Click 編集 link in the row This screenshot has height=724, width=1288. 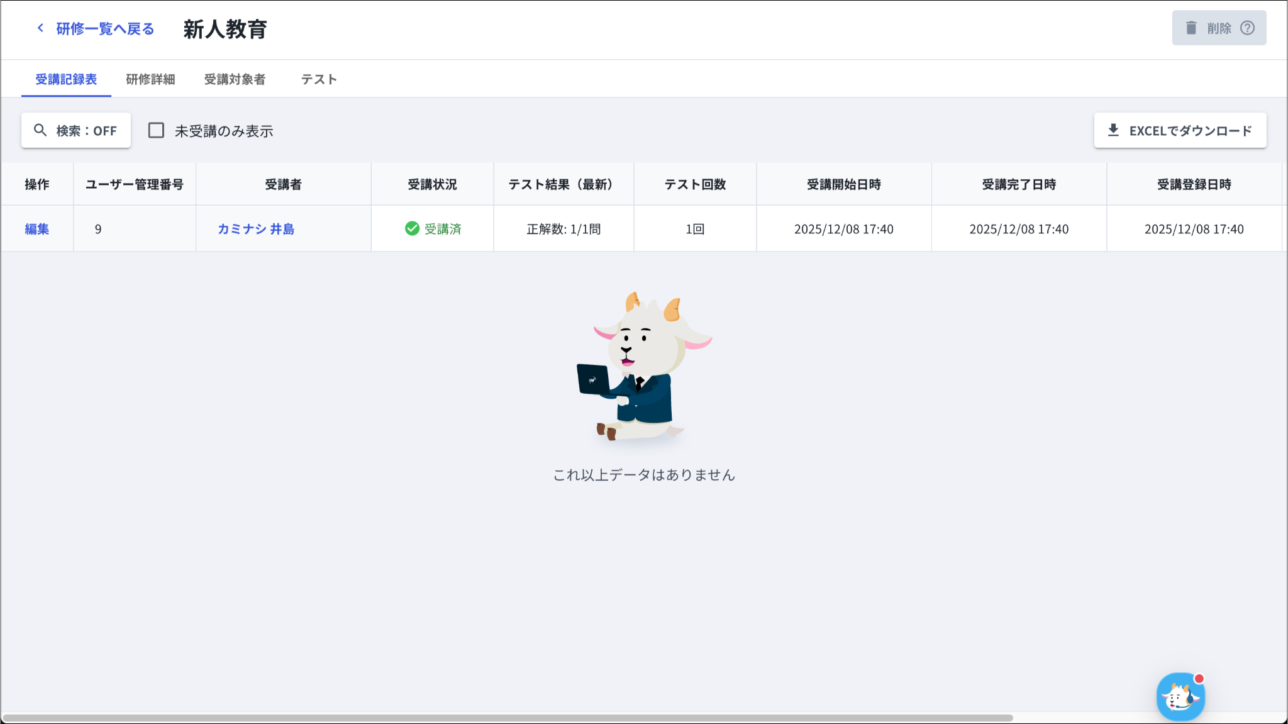pyautogui.click(x=36, y=229)
